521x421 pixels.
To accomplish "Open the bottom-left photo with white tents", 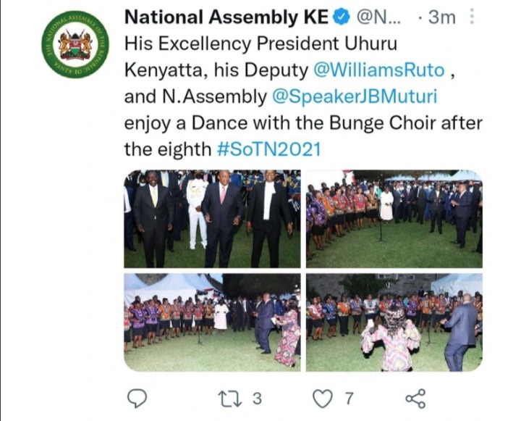I will tap(212, 322).
